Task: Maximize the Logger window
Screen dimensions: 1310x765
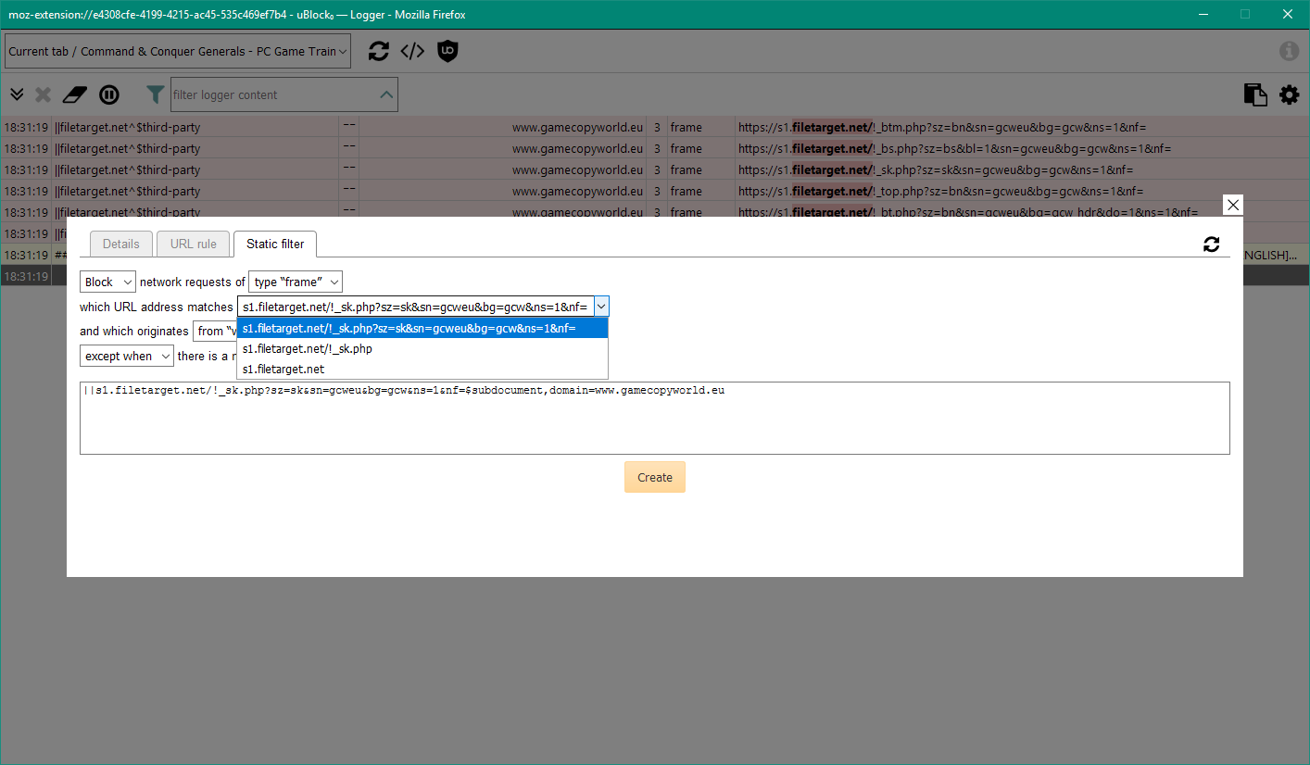Action: pos(1245,14)
